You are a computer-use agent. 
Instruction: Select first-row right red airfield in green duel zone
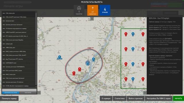pyautogui.click(x=143, y=34)
